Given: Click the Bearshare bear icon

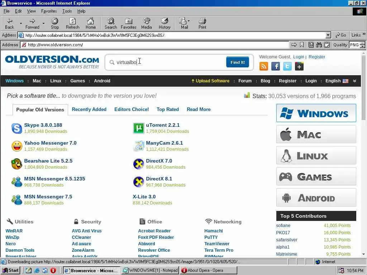Looking at the screenshot, I should 16,164.
